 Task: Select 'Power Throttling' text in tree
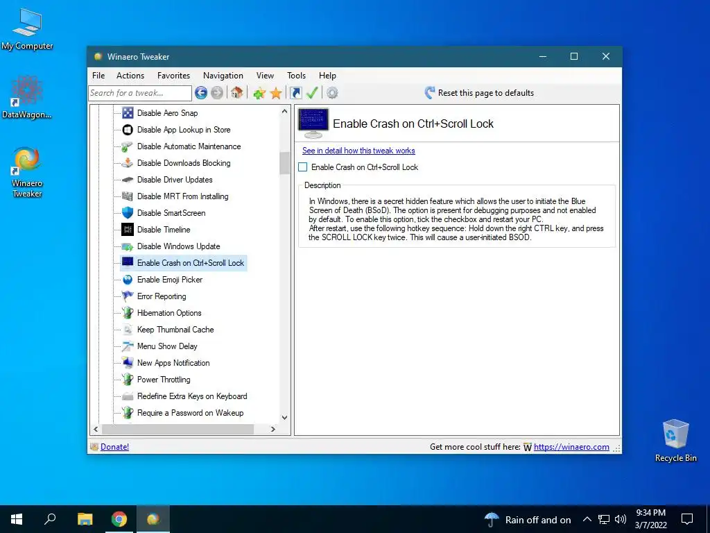tap(164, 380)
